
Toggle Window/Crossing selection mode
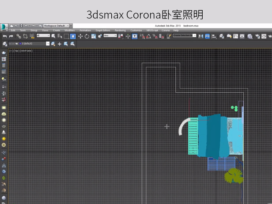pos(73,36)
